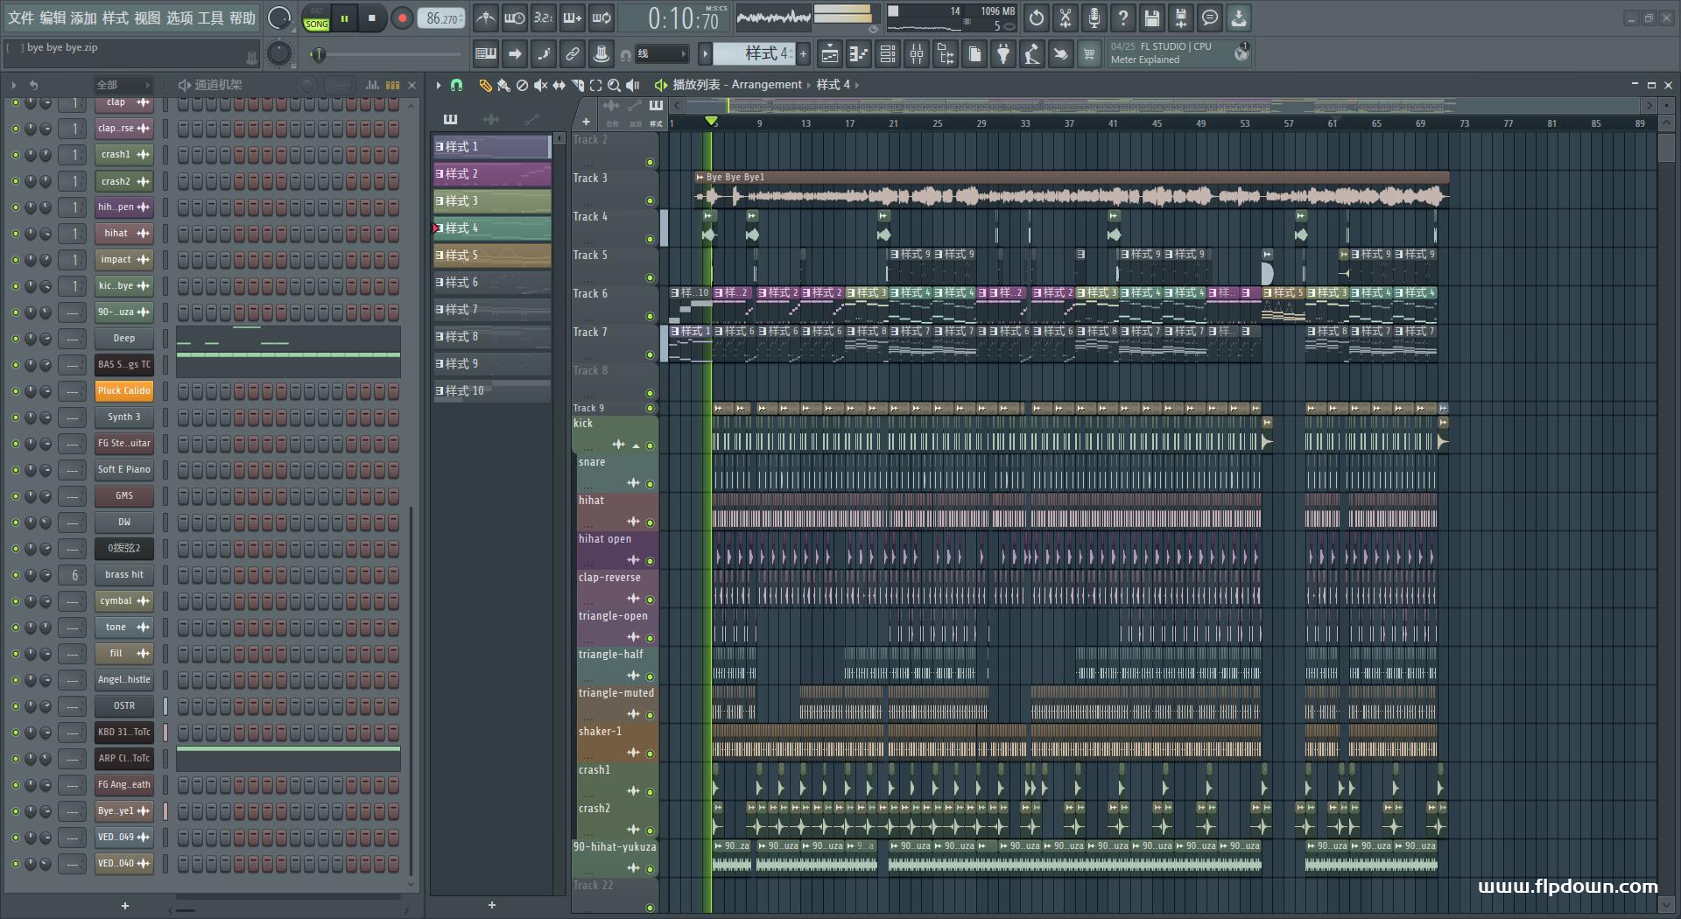This screenshot has width=1681, height=919.
Task: Select the slice tool in playlist
Action: (577, 85)
